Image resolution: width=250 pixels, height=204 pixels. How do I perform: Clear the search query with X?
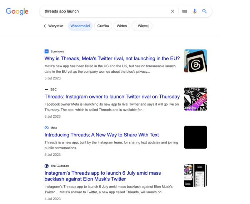coord(172,11)
